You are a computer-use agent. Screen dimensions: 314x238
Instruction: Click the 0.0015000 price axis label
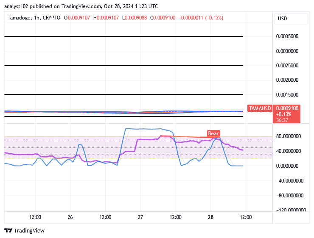[x=287, y=94]
